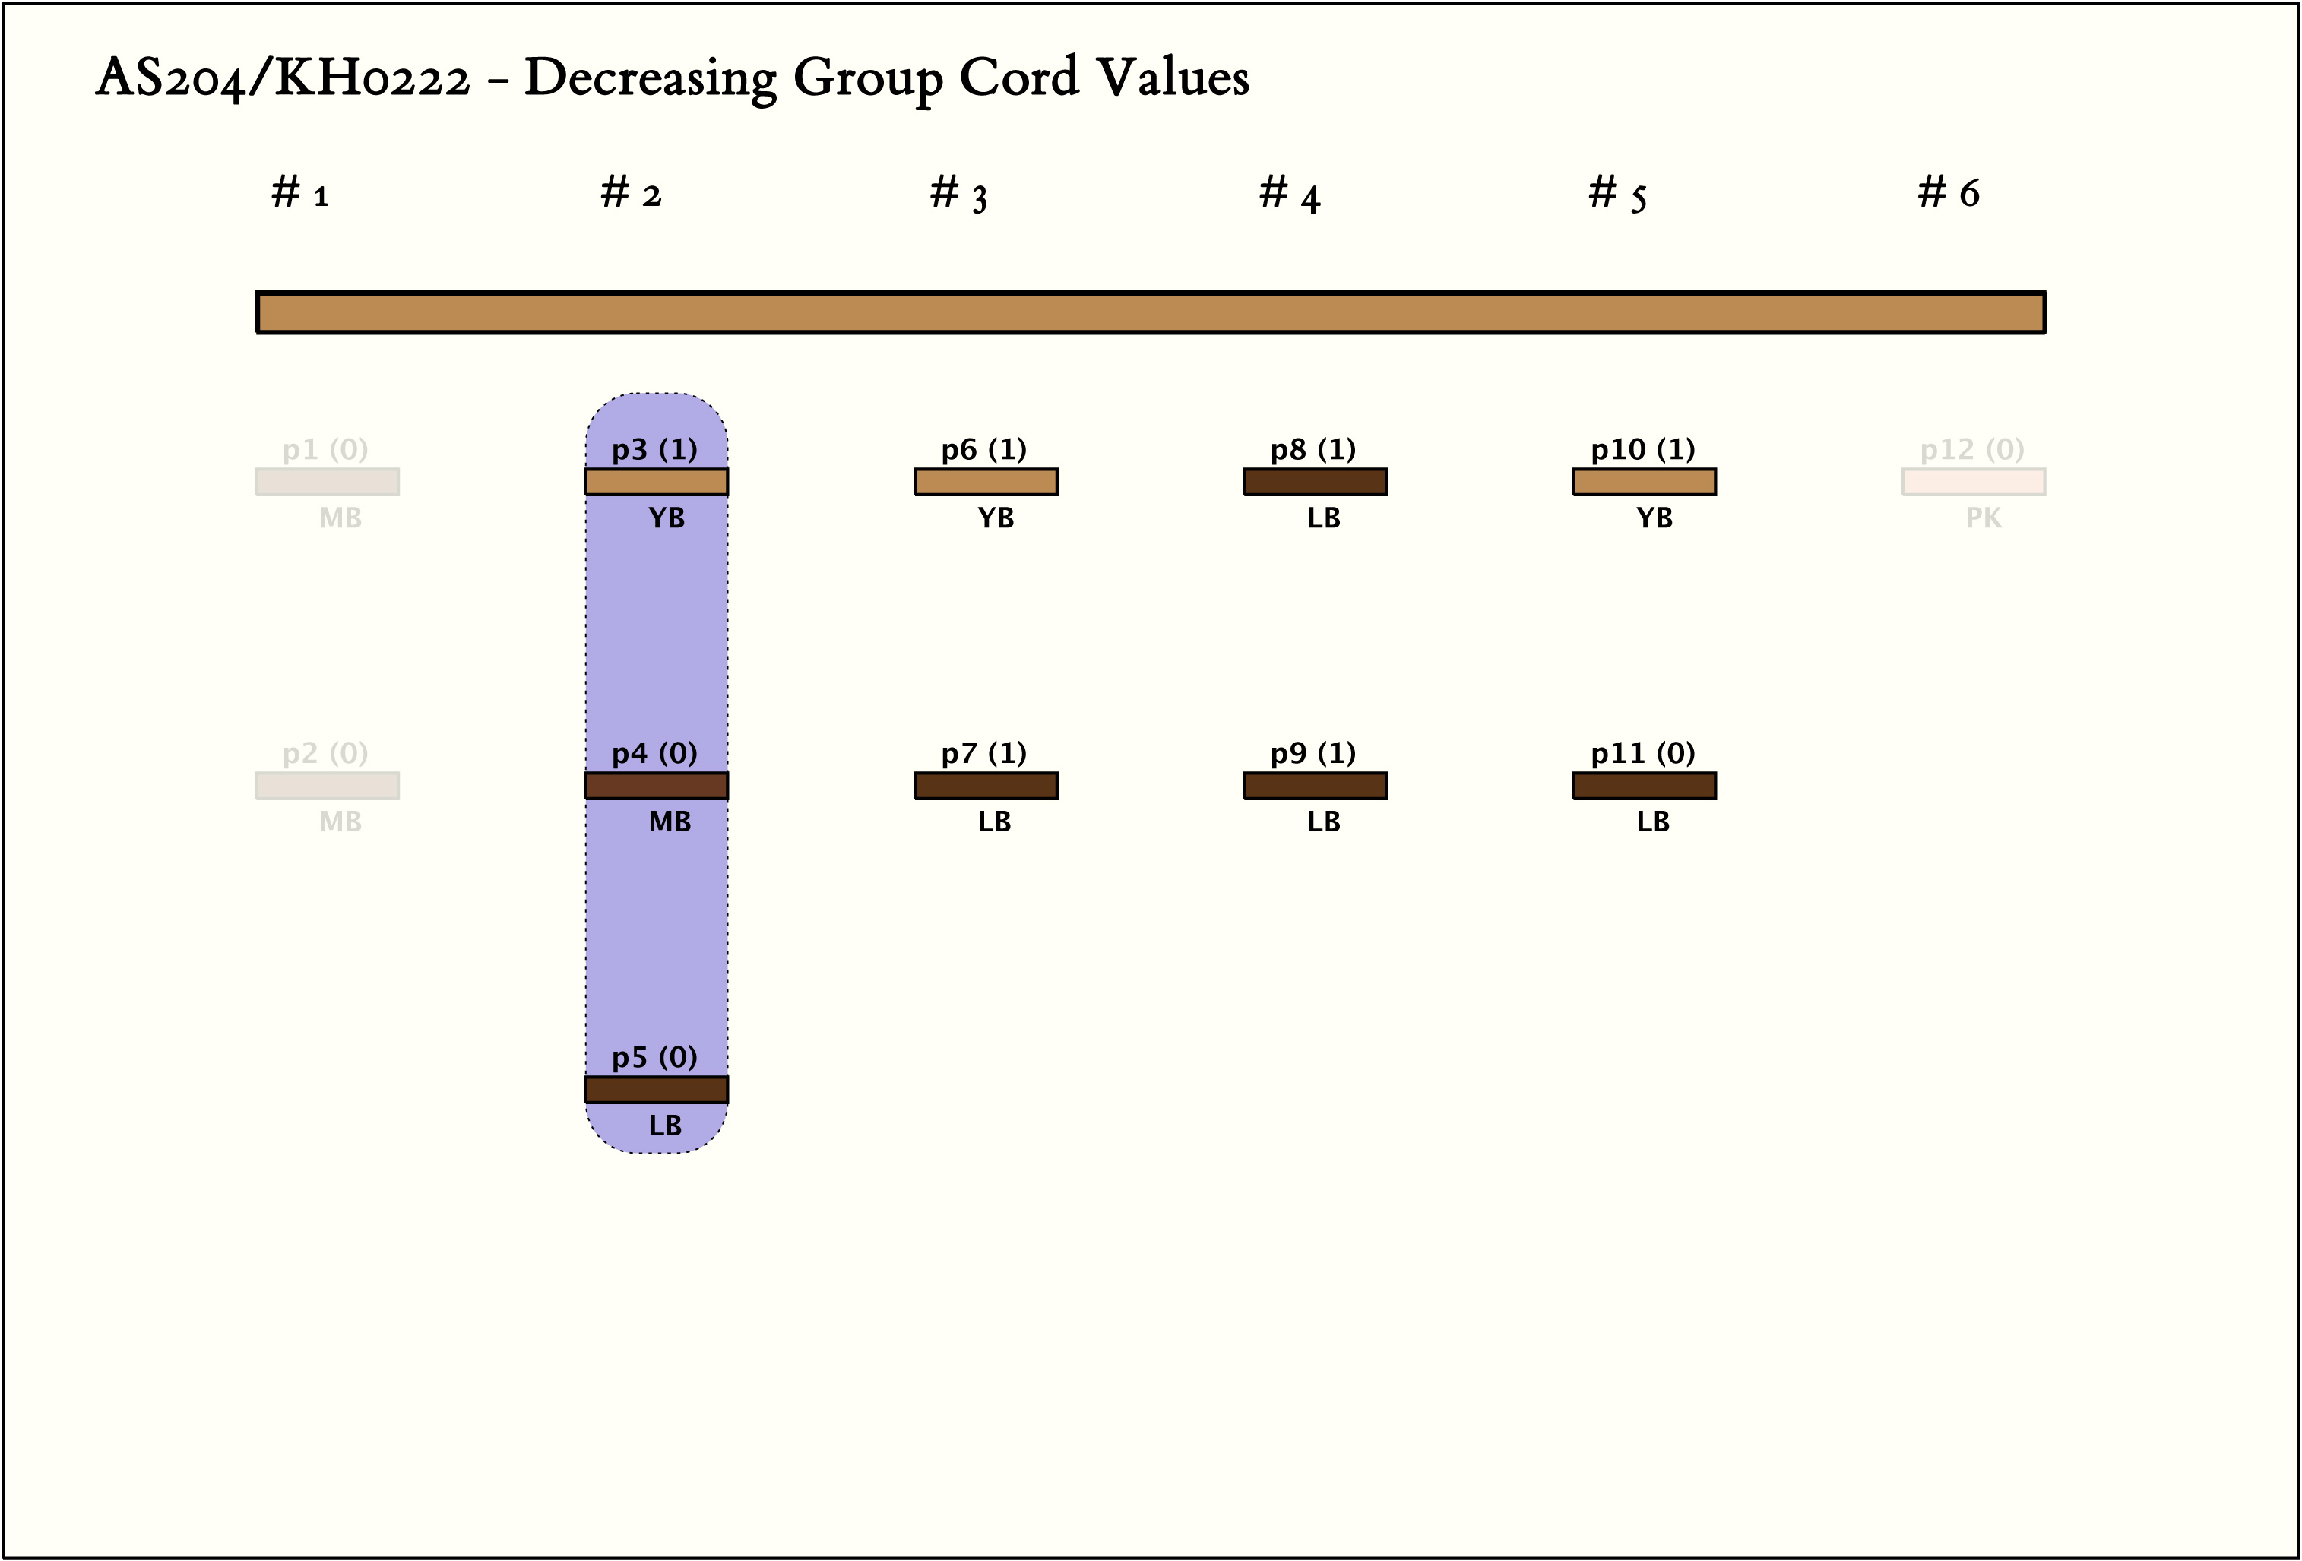The width and height of the screenshot is (2302, 1561).
Task: Click the chart title text
Action: 672,78
